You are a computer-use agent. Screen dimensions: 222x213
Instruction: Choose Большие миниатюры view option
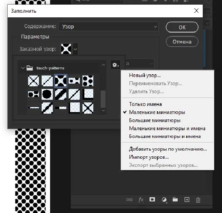(167, 120)
